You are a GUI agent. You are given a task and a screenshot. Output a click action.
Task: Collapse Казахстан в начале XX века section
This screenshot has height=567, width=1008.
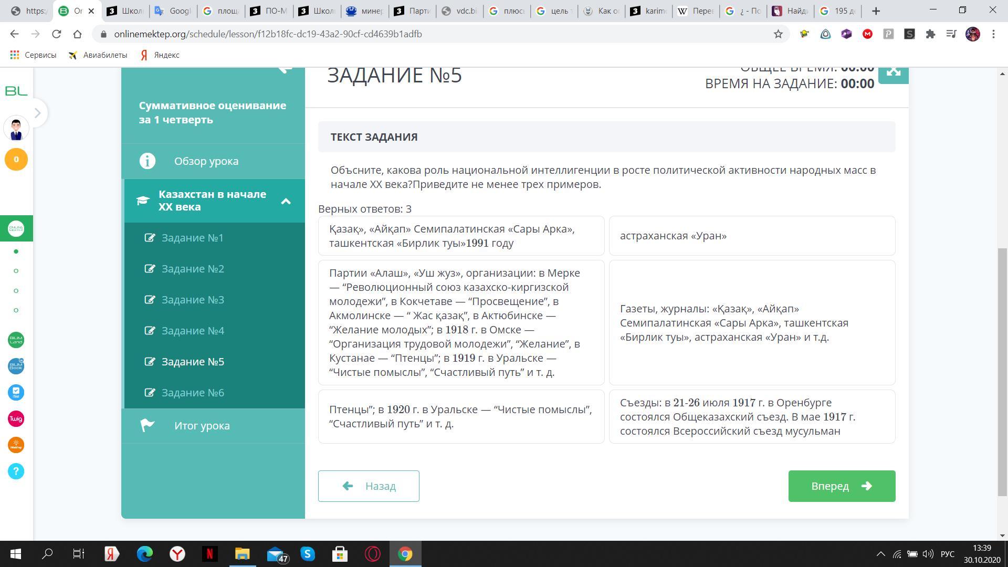(x=286, y=201)
